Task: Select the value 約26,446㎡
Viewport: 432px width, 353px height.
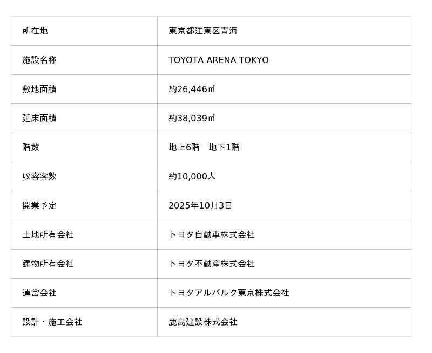Action: point(192,89)
